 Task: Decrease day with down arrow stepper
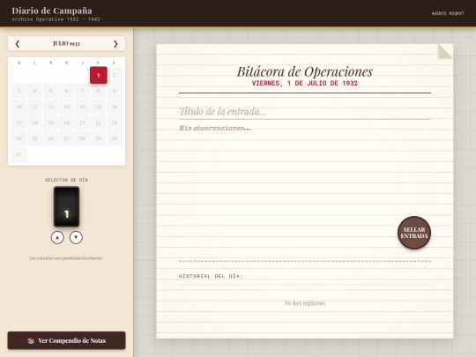pos(76,237)
